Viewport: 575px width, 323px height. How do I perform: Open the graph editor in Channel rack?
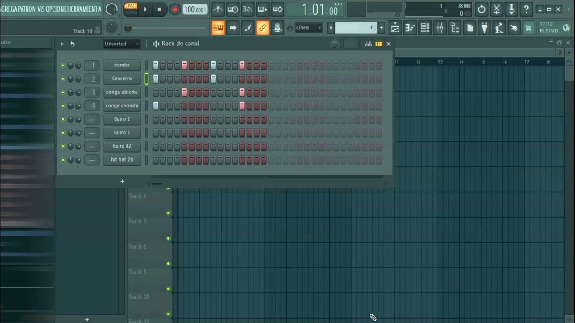click(368, 44)
